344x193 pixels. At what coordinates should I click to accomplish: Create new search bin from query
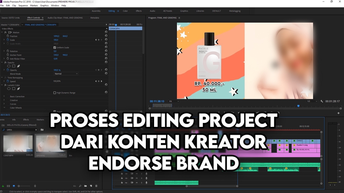pyautogui.click(x=42, y=130)
